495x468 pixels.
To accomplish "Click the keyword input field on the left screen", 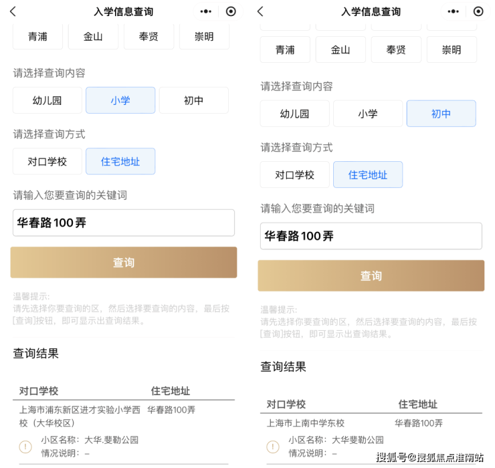I will point(124,223).
